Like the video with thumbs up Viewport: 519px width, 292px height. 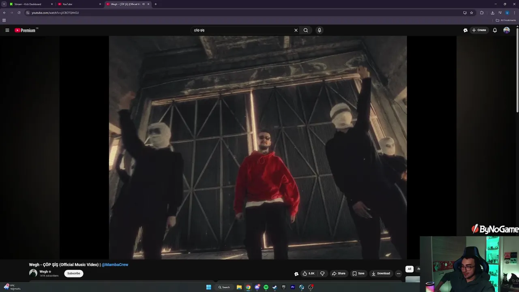point(309,273)
